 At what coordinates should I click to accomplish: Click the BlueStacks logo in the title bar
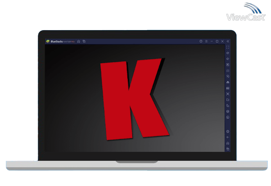[48, 41]
